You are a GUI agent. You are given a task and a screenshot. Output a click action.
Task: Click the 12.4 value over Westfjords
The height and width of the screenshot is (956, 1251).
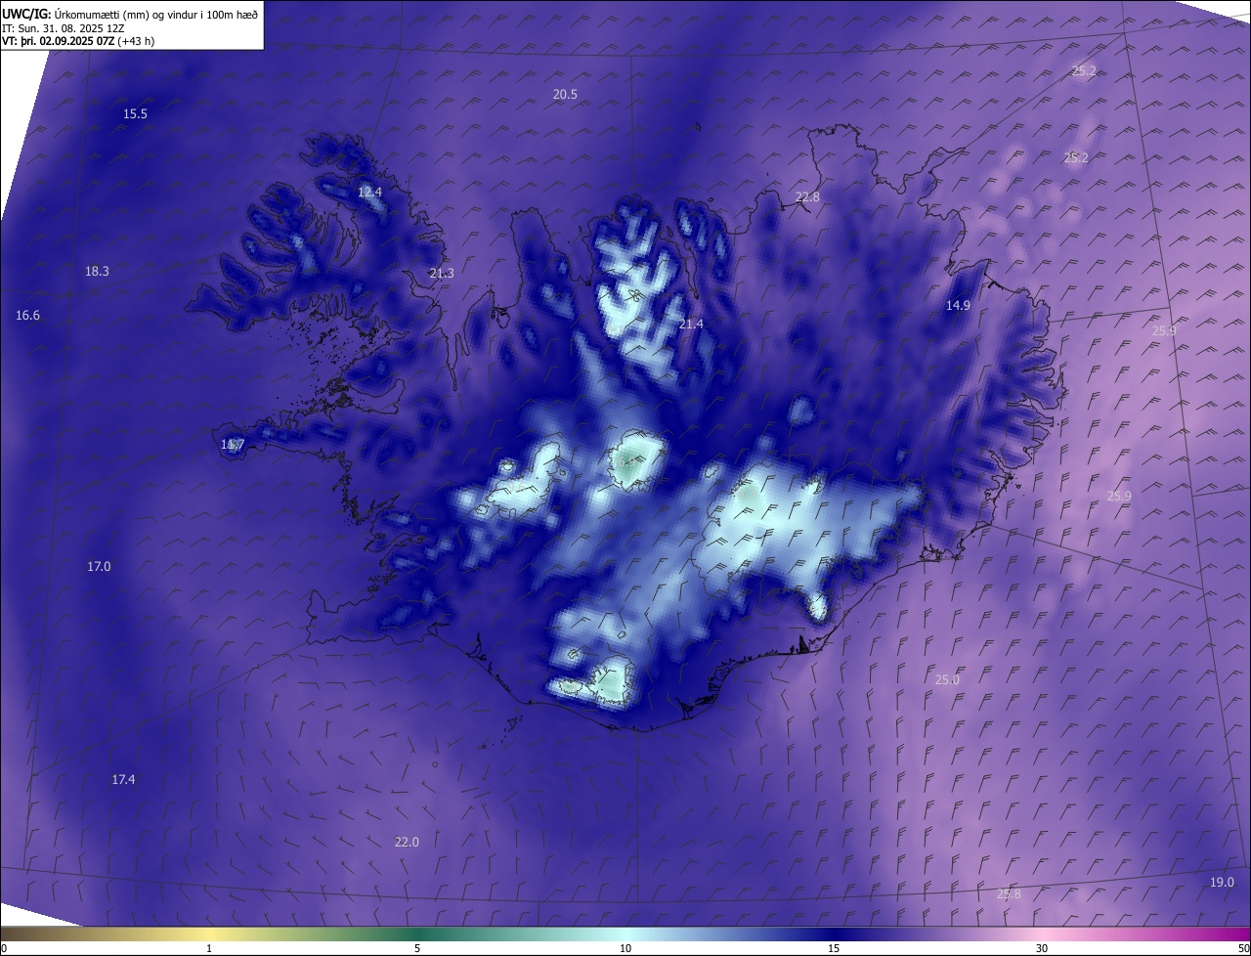pyautogui.click(x=369, y=193)
